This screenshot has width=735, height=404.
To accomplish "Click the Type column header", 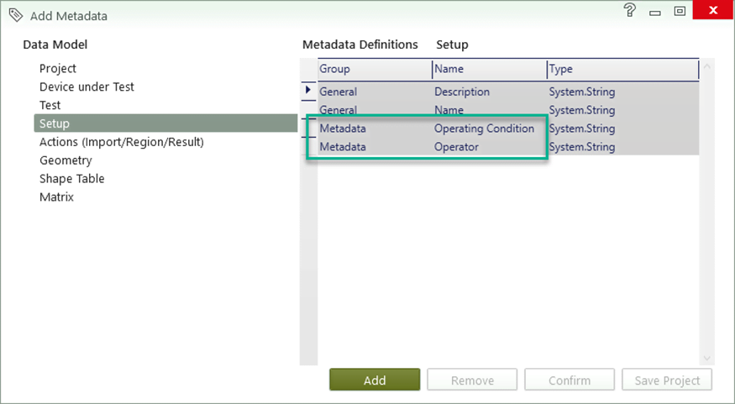I will [x=622, y=69].
